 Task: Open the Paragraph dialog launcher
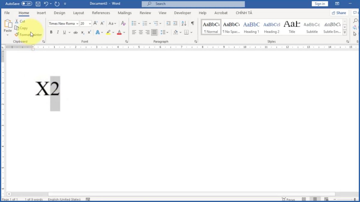pos(196,42)
